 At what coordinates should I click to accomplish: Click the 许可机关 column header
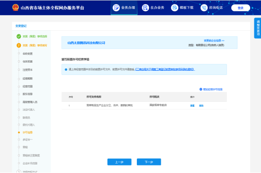pyautogui.click(x=154, y=97)
